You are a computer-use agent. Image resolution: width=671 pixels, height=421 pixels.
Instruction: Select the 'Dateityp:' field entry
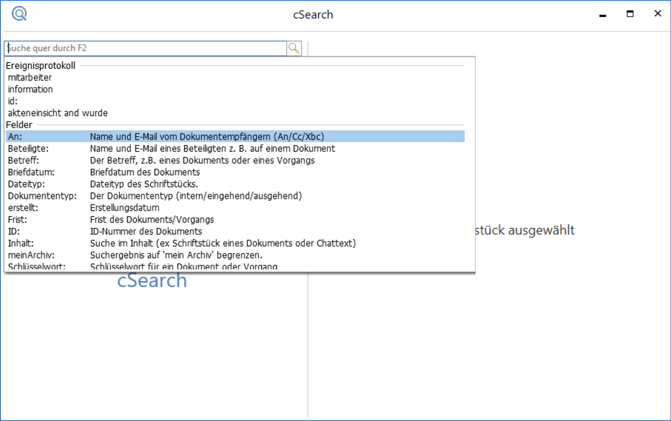coord(235,184)
